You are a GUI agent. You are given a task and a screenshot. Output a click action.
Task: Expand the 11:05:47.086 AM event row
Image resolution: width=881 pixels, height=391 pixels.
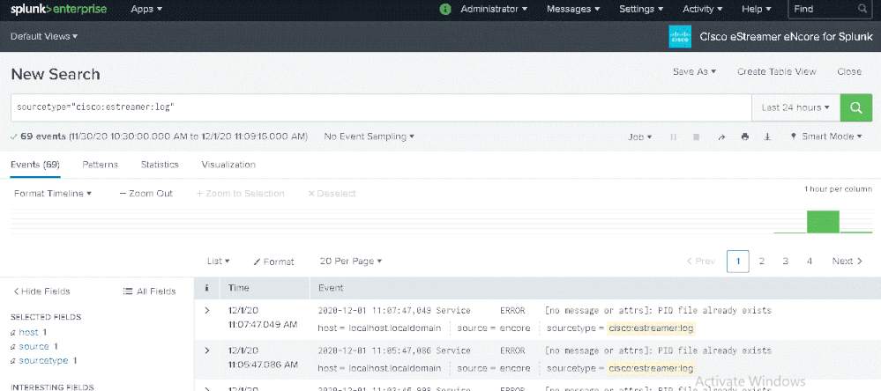[206, 350]
